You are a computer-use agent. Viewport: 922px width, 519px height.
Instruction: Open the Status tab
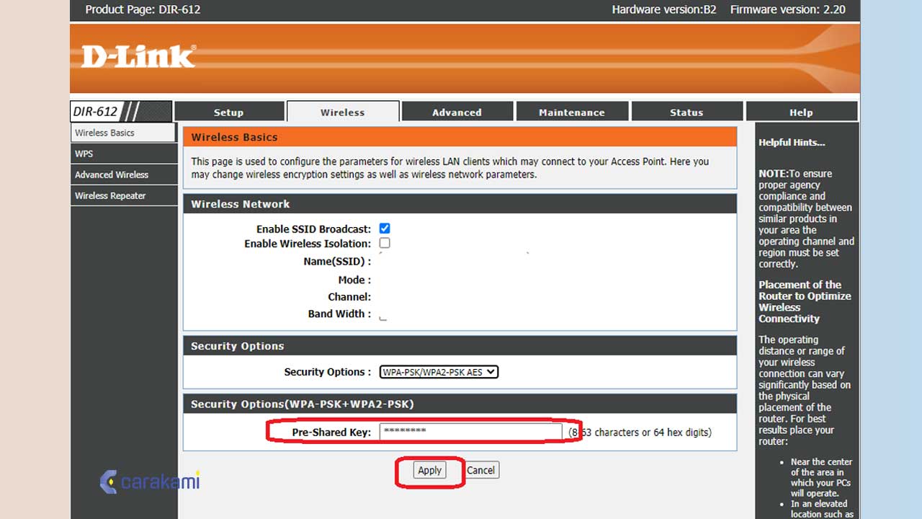686,112
